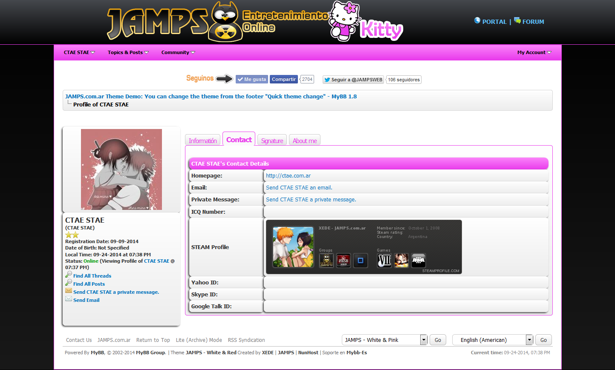Click the JAMPS logo in the header
Image resolution: width=615 pixels, height=370 pixels.
(x=157, y=23)
